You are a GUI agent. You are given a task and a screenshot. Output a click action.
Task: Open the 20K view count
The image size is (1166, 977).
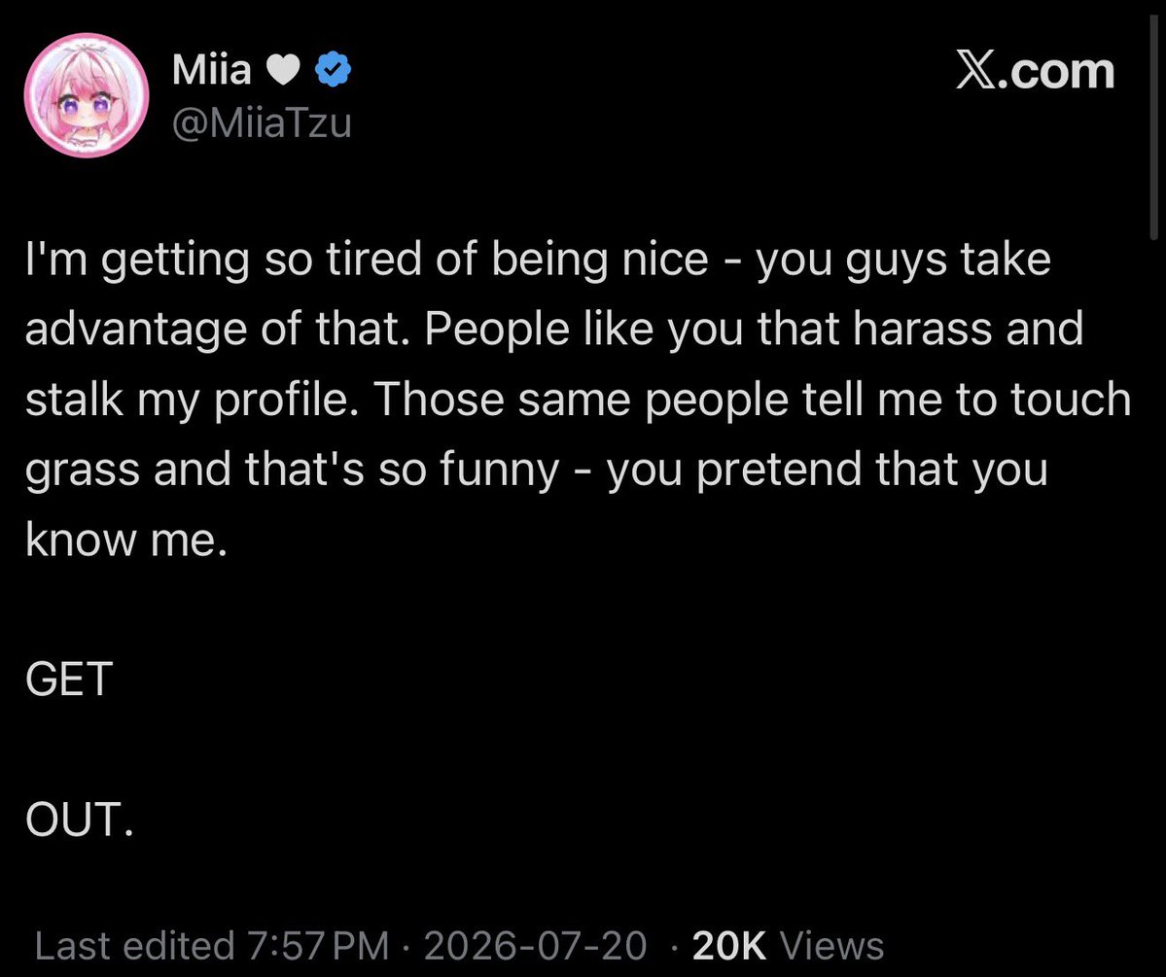pos(728,945)
